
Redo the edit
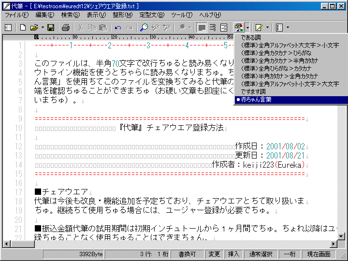pyautogui.click(x=129, y=28)
